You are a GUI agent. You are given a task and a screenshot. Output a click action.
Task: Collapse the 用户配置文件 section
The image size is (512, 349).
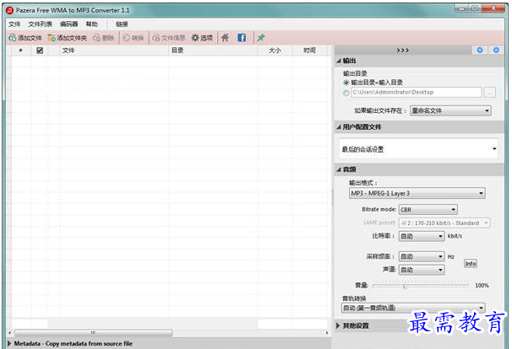pos(339,127)
